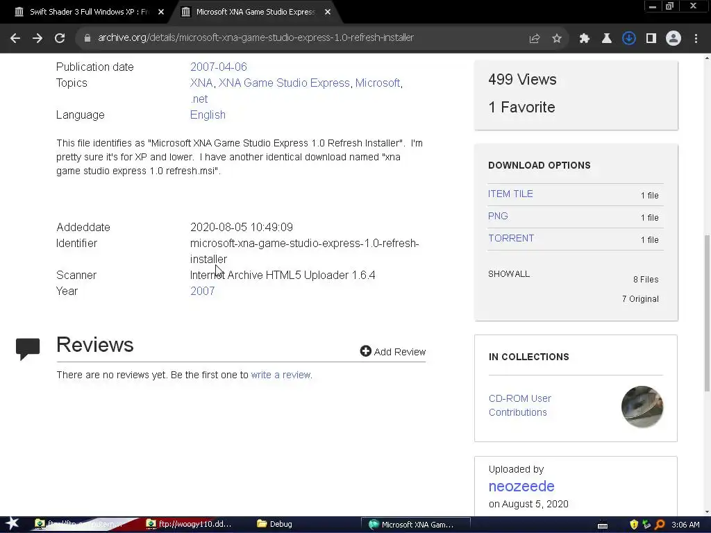Open the XNA Game Studio Express topic link
This screenshot has height=533, width=711.
tap(284, 83)
